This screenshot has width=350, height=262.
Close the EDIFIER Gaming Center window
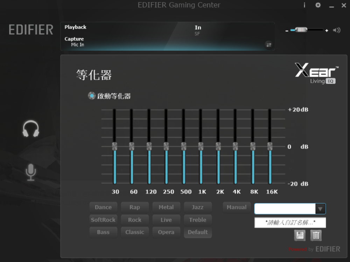click(344, 5)
